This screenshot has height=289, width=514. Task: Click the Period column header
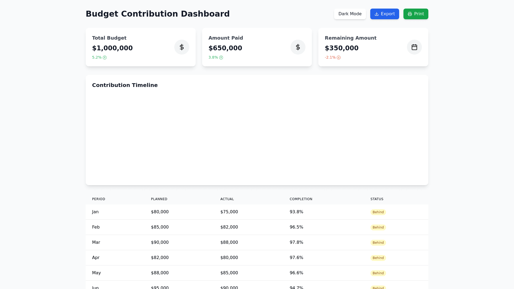point(99,199)
